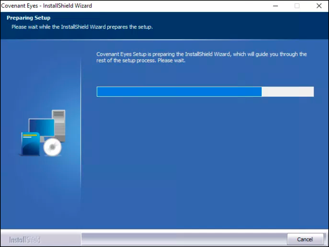Click the setup progress bar
Screen dimensions: 329x247
point(205,92)
